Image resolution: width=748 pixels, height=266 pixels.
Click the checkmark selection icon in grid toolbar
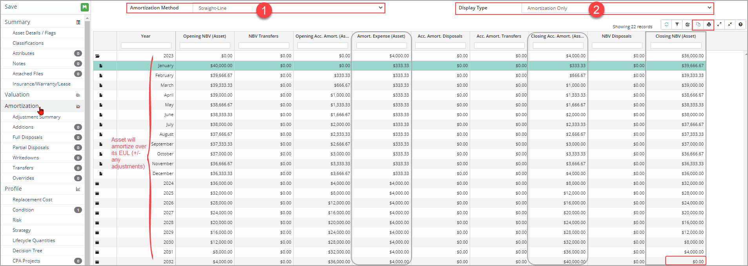tap(688, 24)
